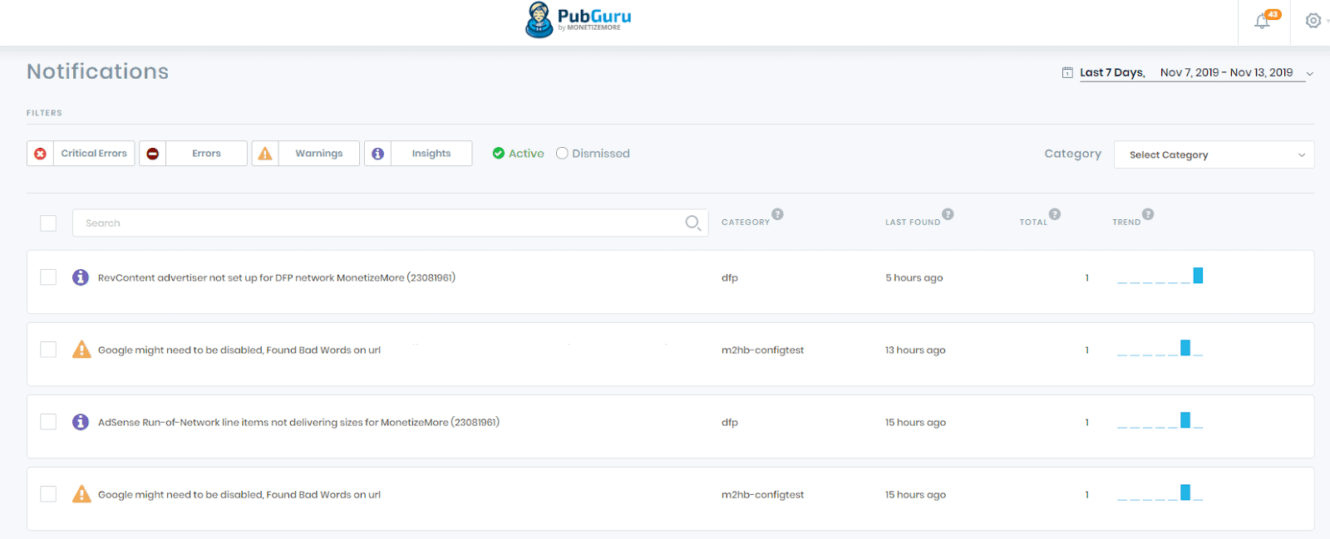Viewport: 1330px width, 539px height.
Task: Click the calendar icon by date range
Action: coord(1067,73)
